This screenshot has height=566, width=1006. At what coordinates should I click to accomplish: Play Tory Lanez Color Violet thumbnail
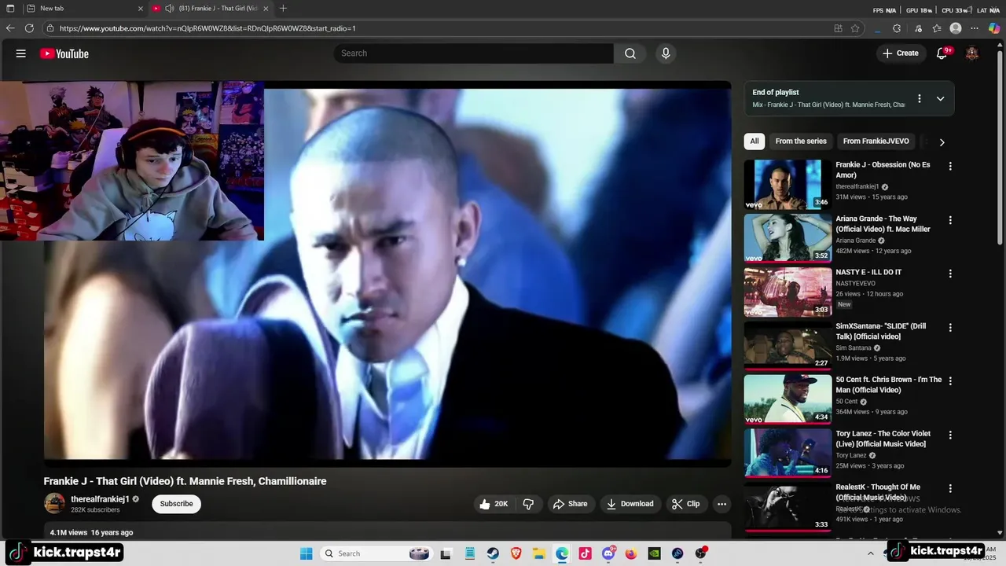click(x=788, y=453)
